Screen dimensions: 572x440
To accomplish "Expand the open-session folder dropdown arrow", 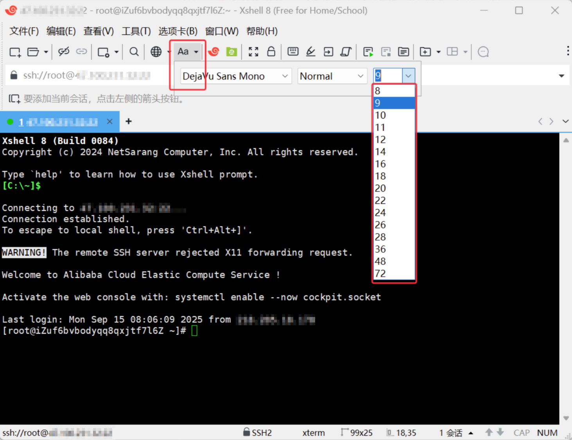I will pyautogui.click(x=46, y=52).
